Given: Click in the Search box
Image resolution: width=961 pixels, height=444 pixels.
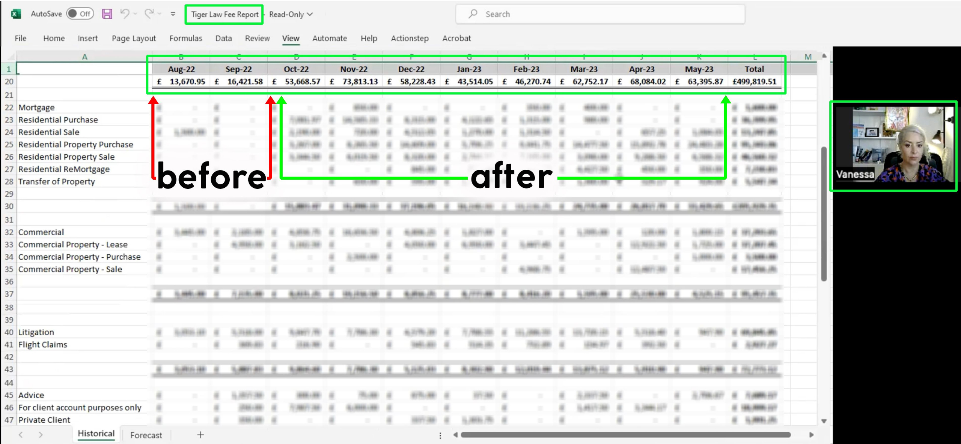Looking at the screenshot, I should click(601, 14).
